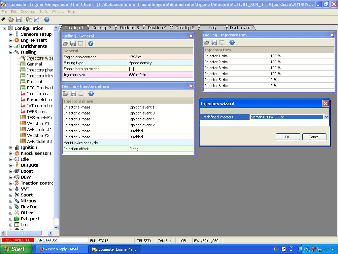
Task: Click the blue help icon in main toolbar
Action: click(x=47, y=20)
